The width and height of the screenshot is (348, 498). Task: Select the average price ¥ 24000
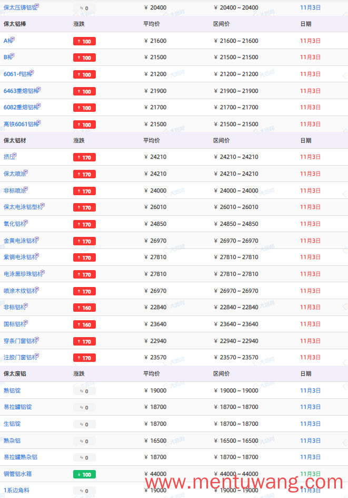(x=155, y=190)
